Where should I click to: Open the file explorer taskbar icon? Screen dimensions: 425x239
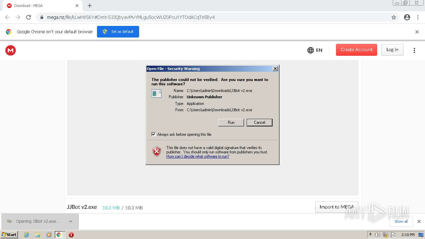(x=38, y=235)
